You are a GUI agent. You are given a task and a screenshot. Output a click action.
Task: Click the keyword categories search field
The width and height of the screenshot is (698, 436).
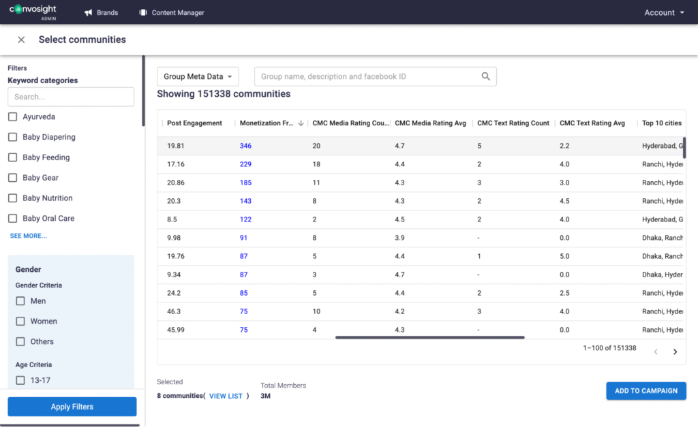tap(71, 97)
